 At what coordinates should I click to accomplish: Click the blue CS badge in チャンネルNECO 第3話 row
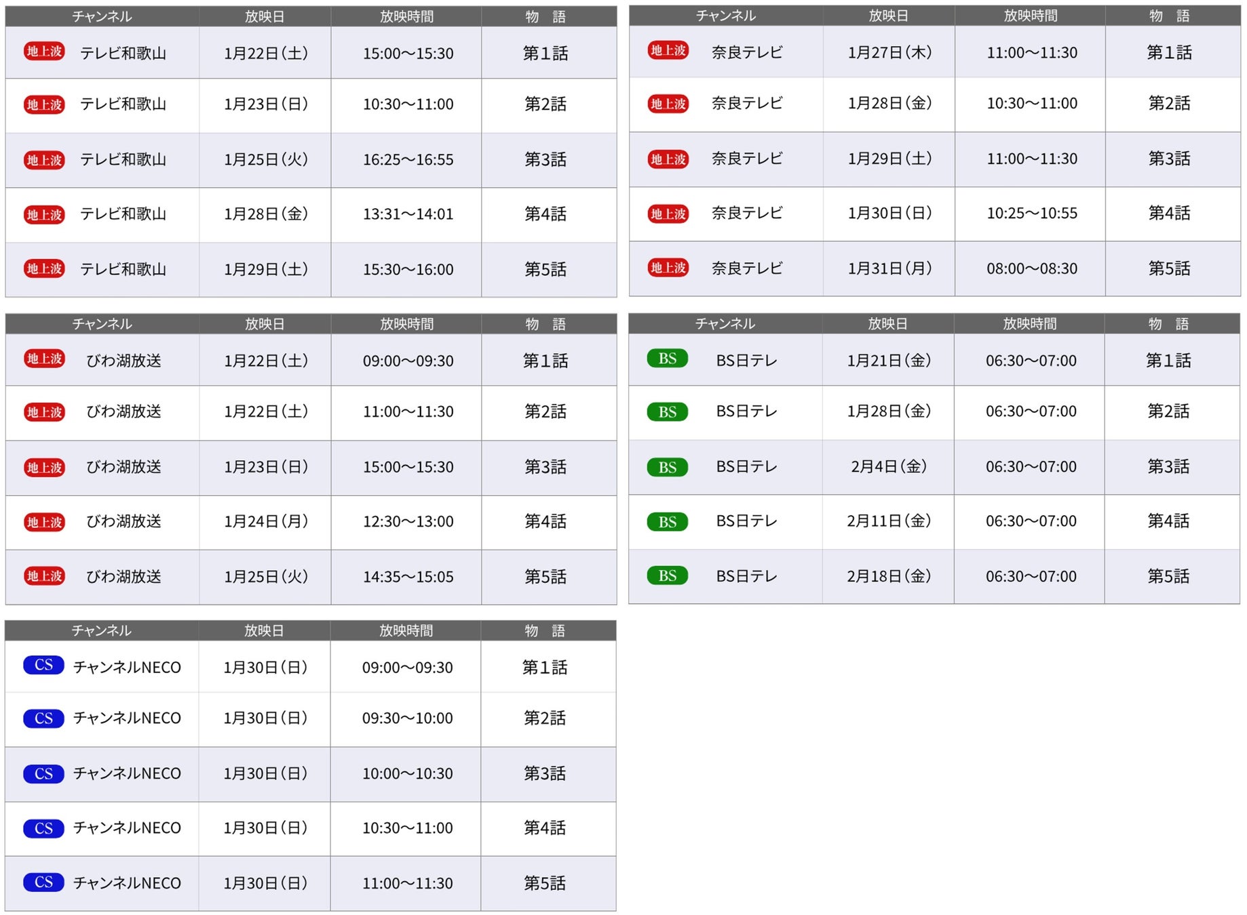coord(43,774)
